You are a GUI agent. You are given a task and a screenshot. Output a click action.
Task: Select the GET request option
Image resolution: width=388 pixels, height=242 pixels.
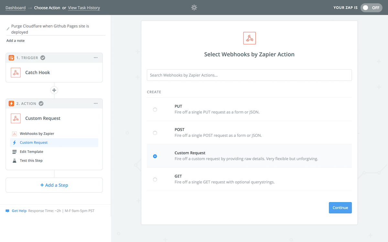tap(155, 179)
